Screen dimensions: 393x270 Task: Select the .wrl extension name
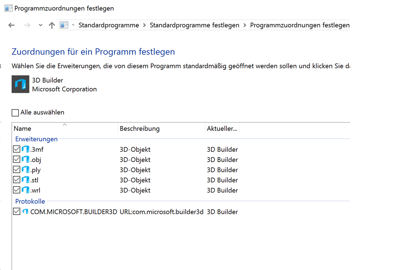(x=35, y=190)
